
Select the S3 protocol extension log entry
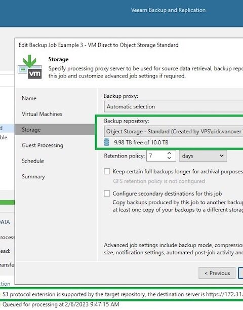point(121,294)
